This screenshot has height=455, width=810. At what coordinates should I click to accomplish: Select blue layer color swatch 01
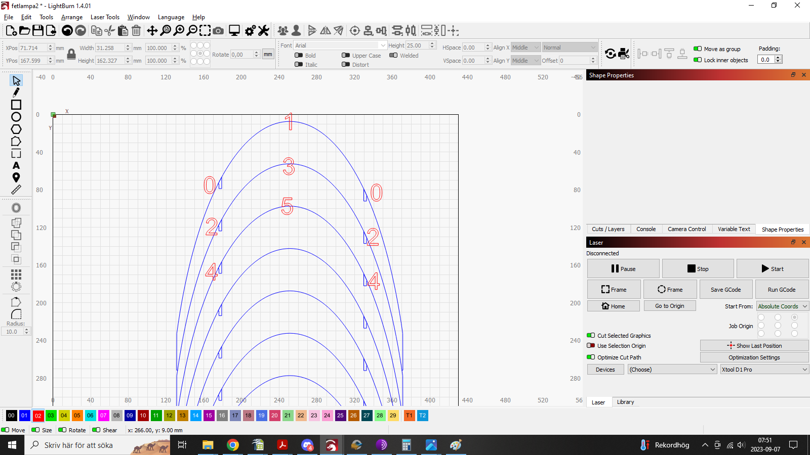pyautogui.click(x=24, y=416)
